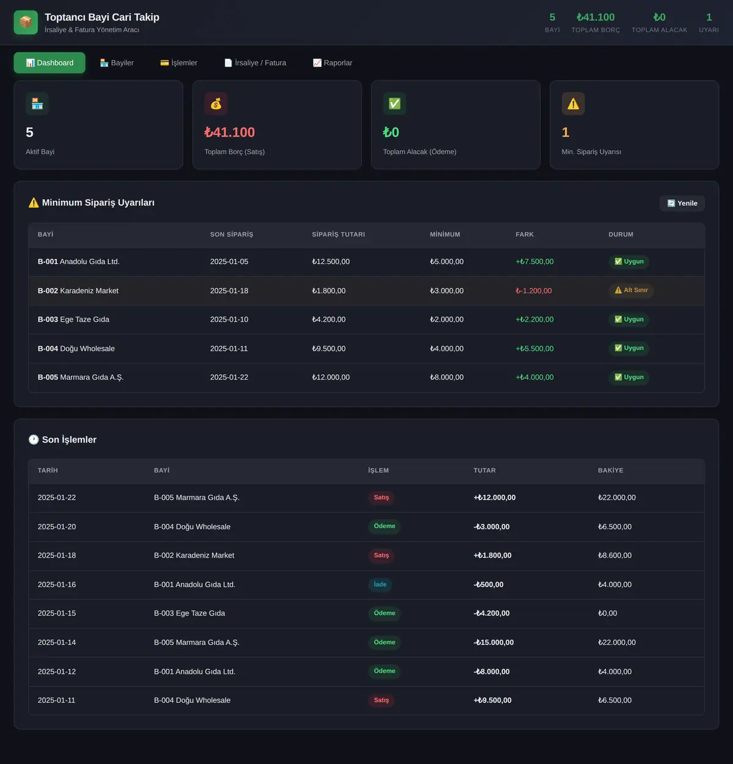Click the Sipariş Tutarı column header
The image size is (733, 764).
click(338, 235)
